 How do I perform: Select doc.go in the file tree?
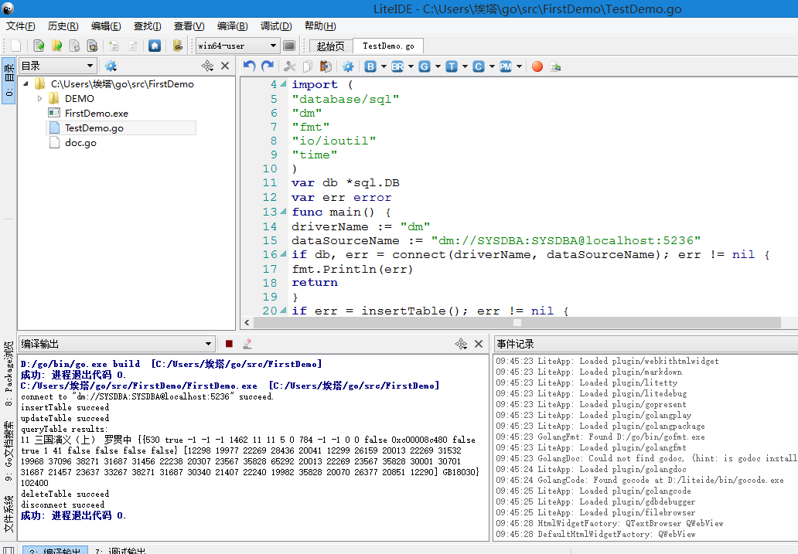[x=80, y=143]
